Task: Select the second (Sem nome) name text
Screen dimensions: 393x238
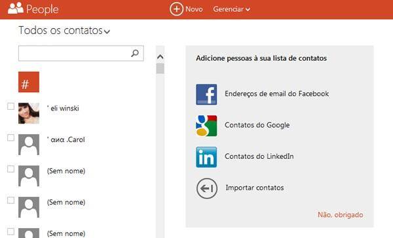Action: pos(66,202)
